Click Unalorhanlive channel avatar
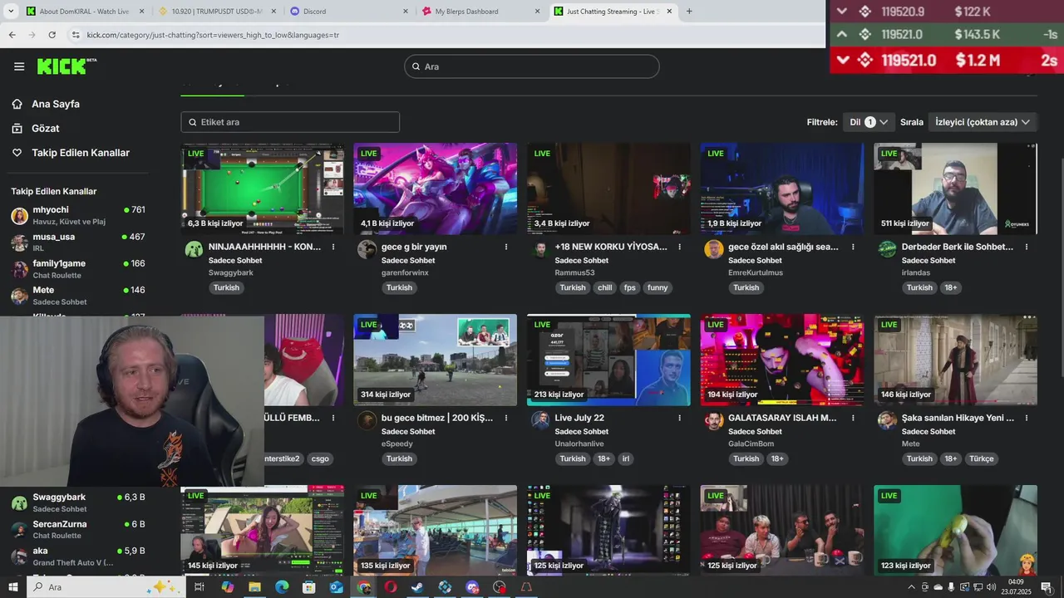This screenshot has width=1064, height=598. (x=540, y=420)
